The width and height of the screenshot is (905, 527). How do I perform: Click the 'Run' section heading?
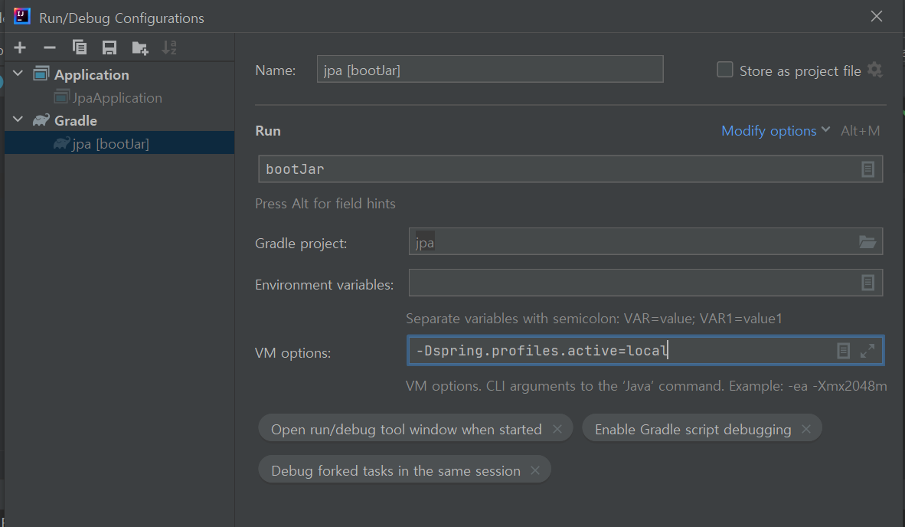[x=268, y=131]
